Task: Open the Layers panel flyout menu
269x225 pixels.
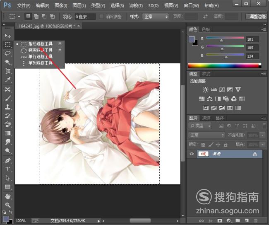Action: [264, 118]
